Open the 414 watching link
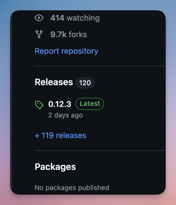Image resolution: width=176 pixels, height=205 pixels. point(75,18)
